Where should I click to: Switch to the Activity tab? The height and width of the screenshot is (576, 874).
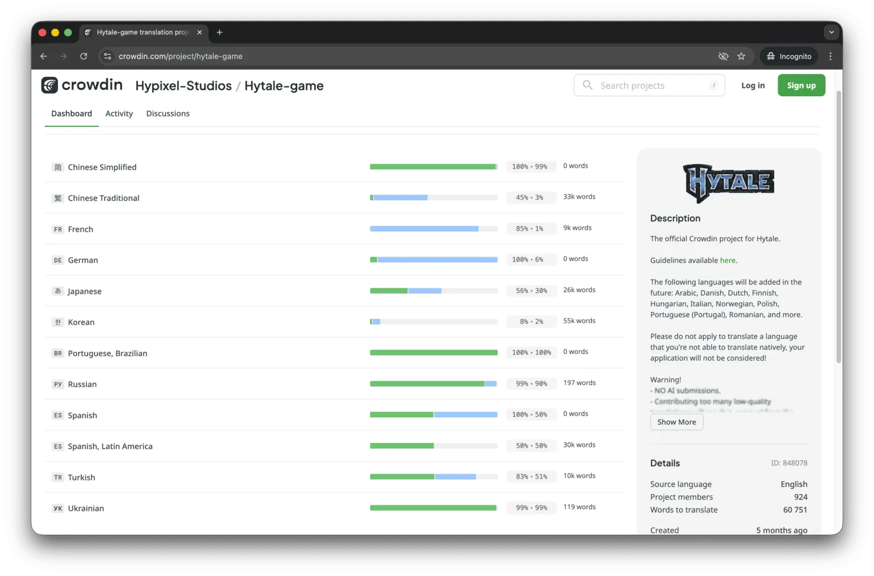tap(119, 114)
